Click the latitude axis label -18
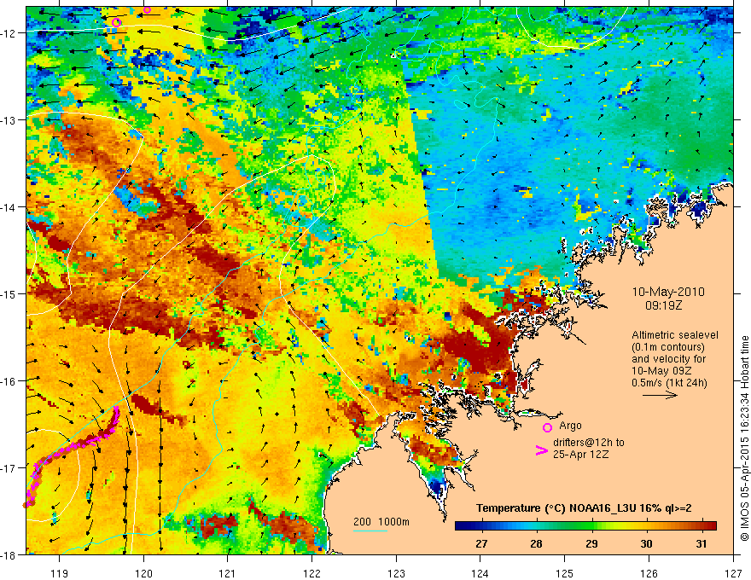751x580 pixels. pyautogui.click(x=9, y=554)
